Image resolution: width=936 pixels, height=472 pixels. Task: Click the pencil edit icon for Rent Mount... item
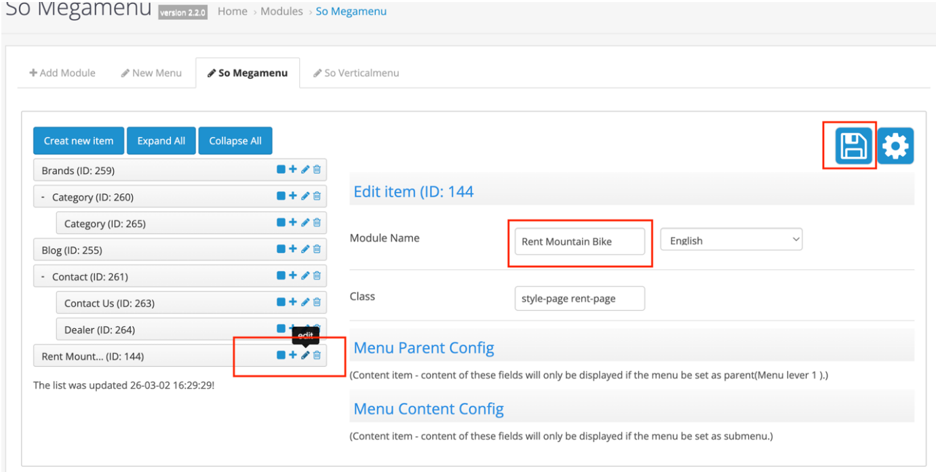tap(305, 355)
